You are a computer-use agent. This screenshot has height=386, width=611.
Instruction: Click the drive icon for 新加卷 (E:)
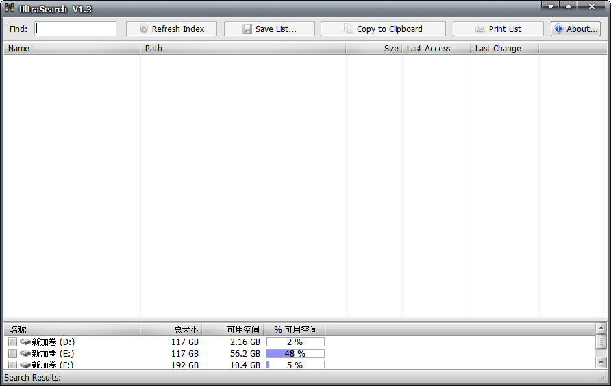(25, 354)
